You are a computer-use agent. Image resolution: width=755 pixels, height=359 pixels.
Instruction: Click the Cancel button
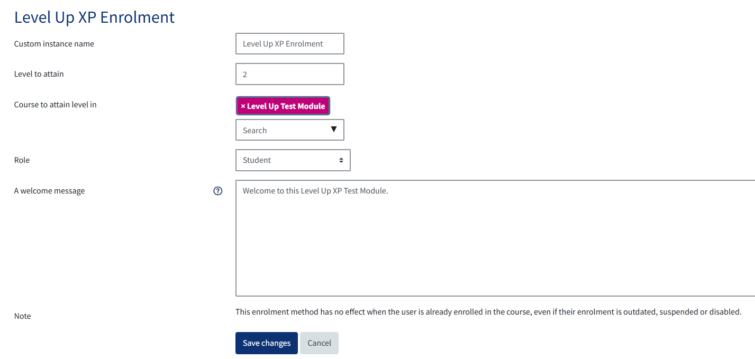click(319, 343)
